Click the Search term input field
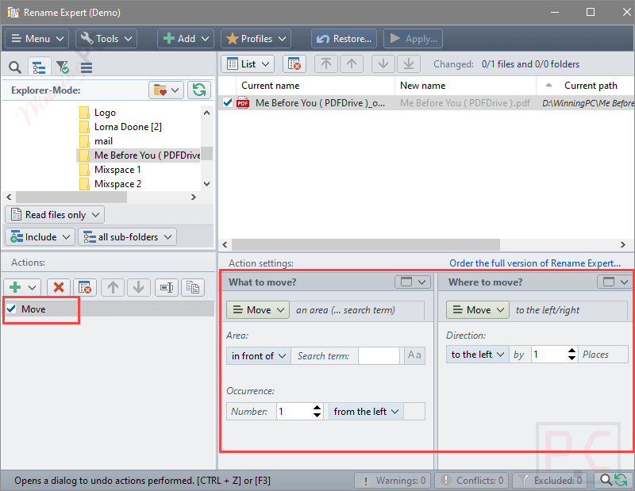635x491 pixels. coord(379,356)
